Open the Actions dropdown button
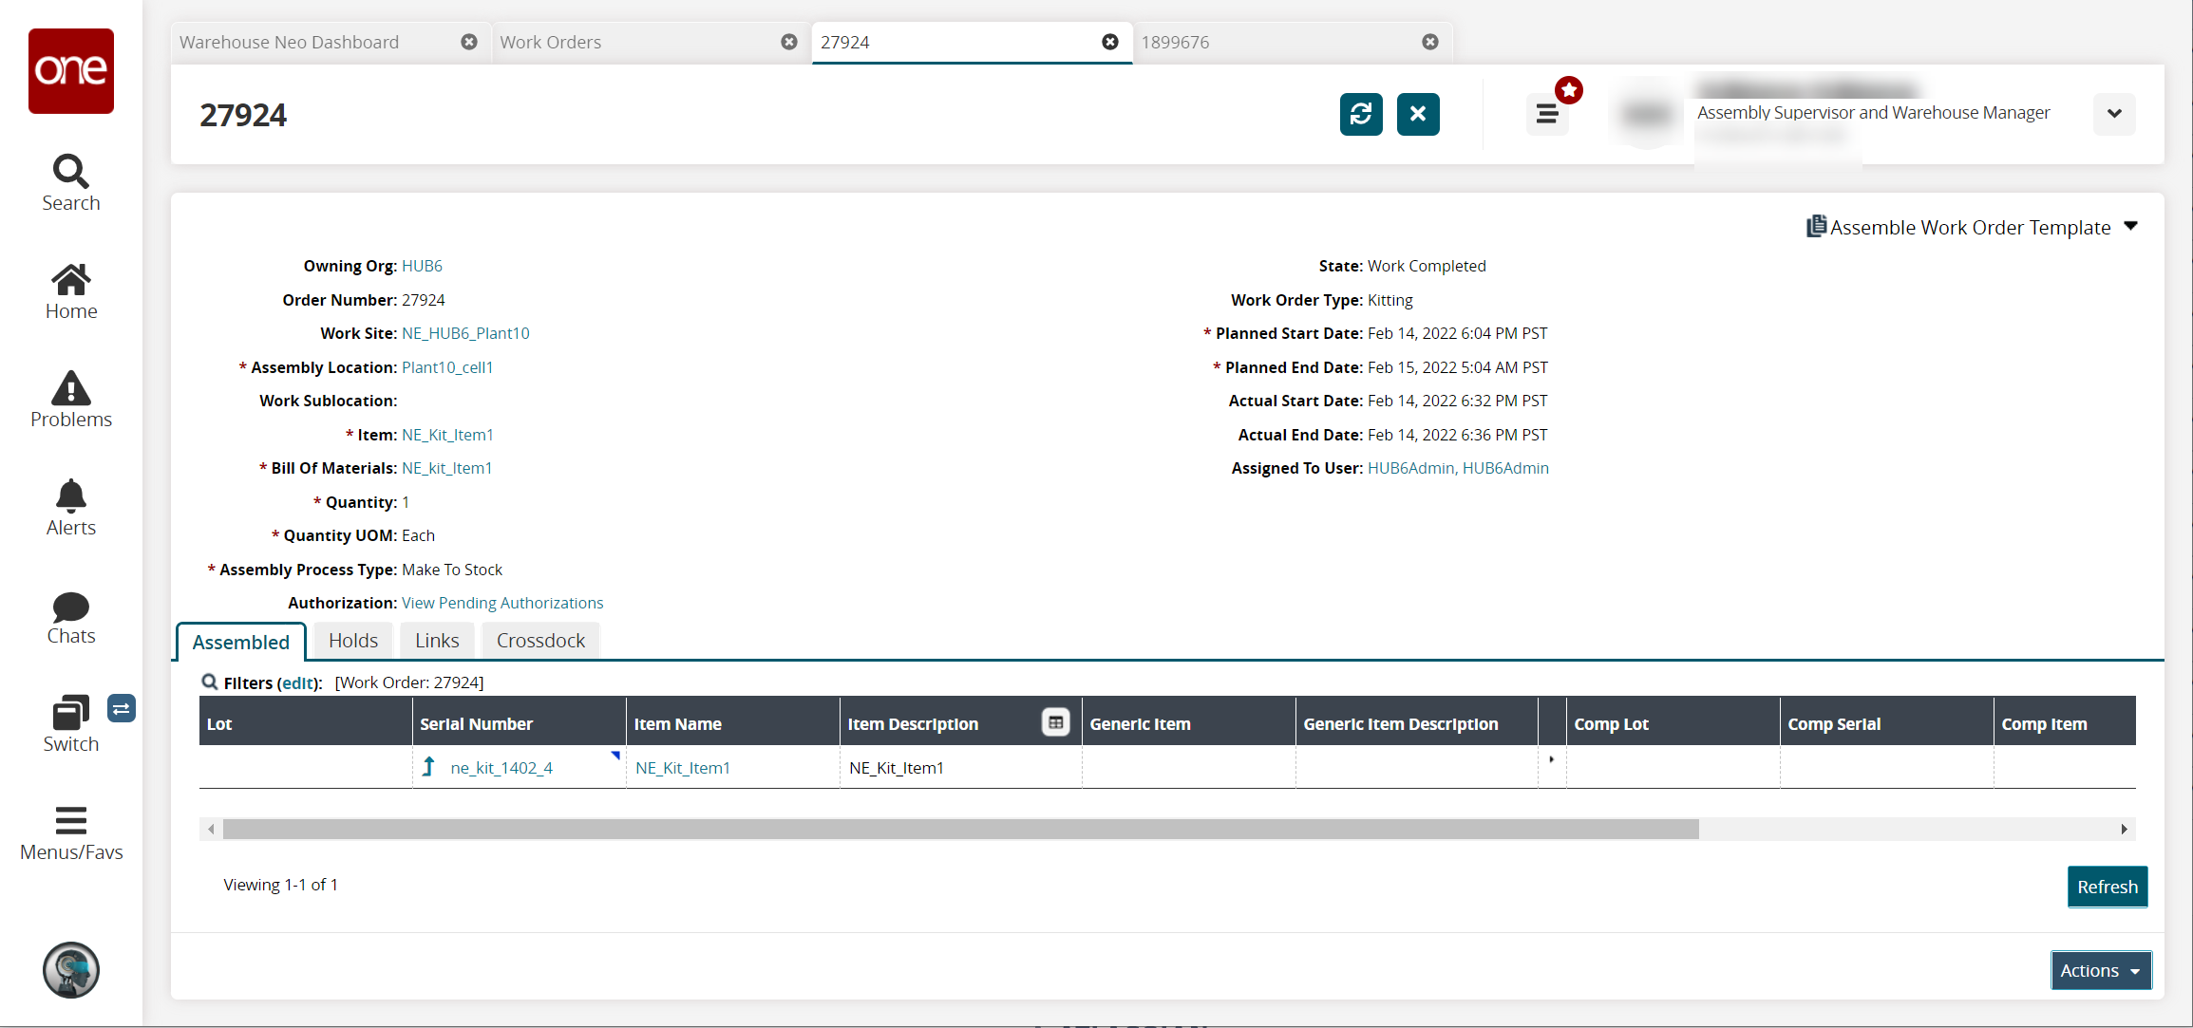Screen dimensions: 2193x1028 pos(2100,970)
